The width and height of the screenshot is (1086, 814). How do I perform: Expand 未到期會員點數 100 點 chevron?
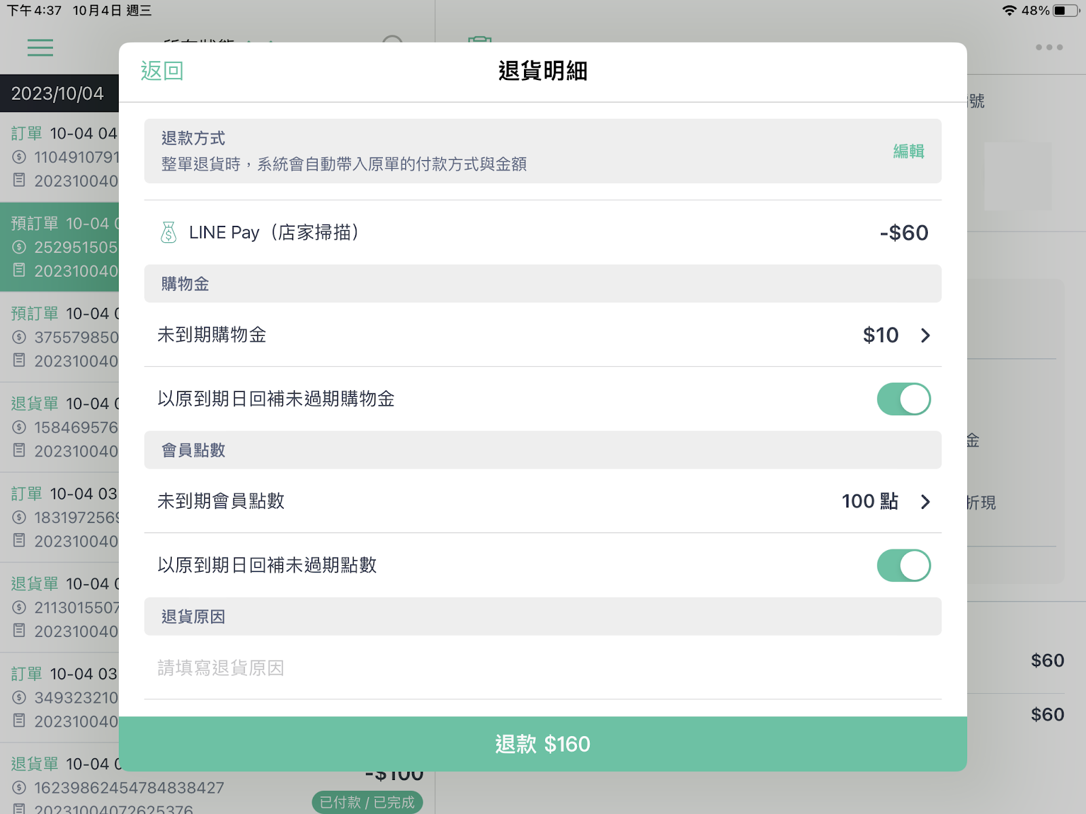pos(925,501)
